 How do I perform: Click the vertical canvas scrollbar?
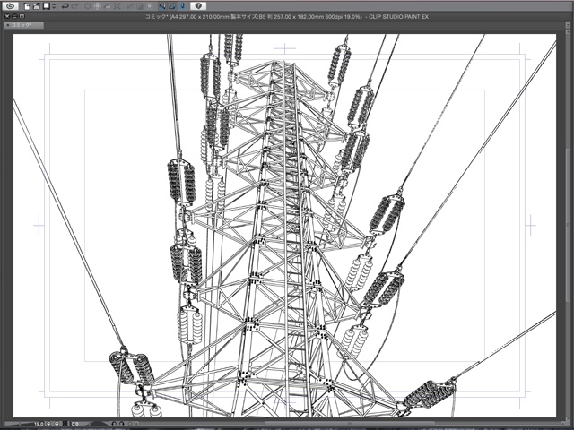[x=568, y=227]
